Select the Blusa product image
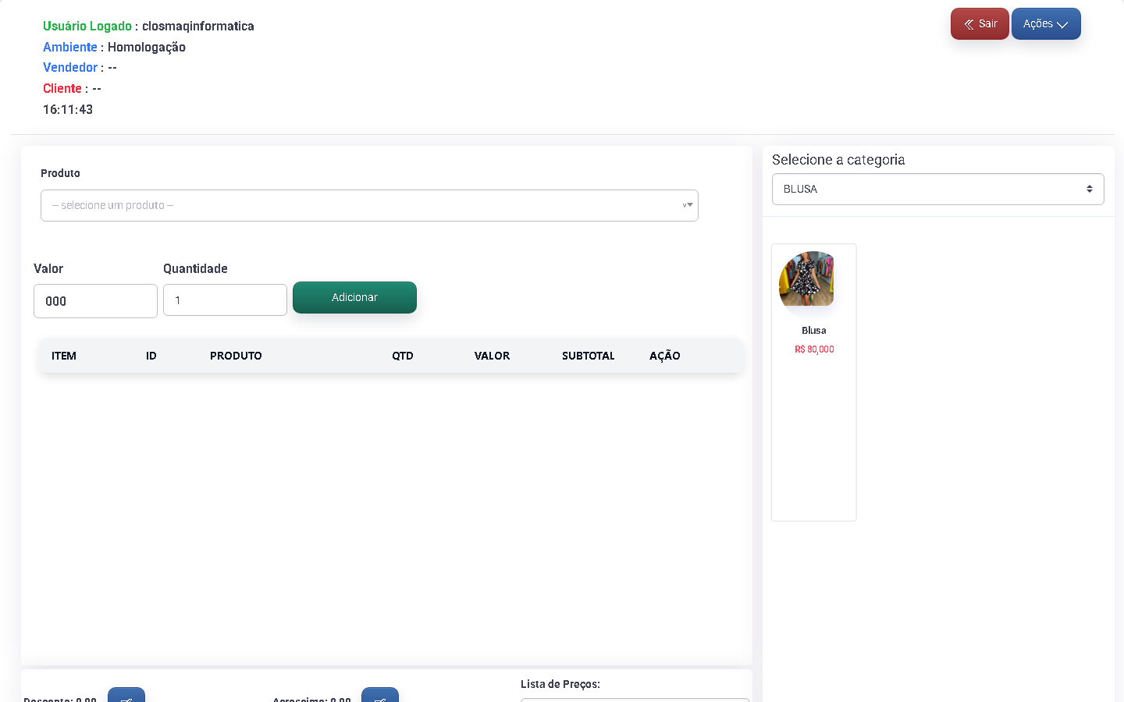This screenshot has width=1124, height=702. click(x=806, y=278)
